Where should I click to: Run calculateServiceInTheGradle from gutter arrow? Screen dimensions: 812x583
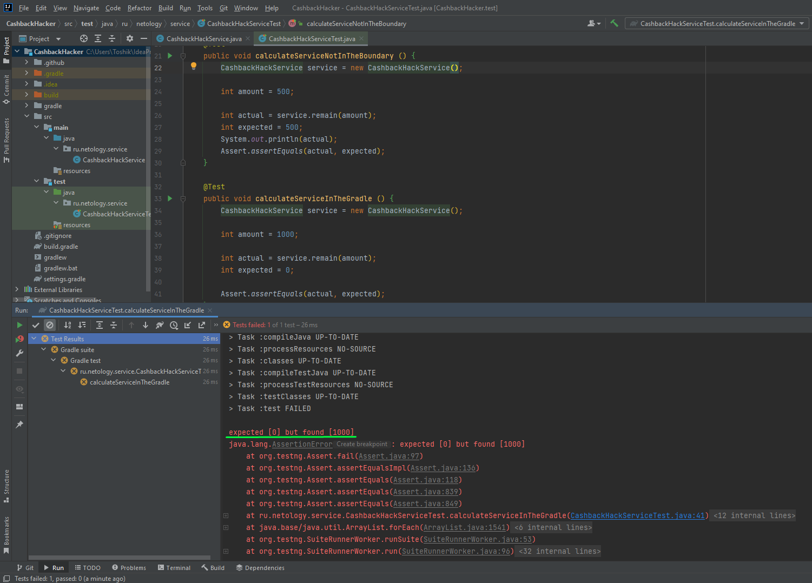pos(170,198)
